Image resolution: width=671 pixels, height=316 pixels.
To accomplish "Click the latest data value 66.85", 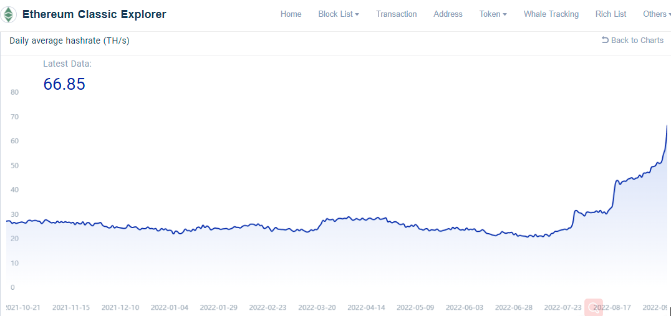I will (x=64, y=84).
